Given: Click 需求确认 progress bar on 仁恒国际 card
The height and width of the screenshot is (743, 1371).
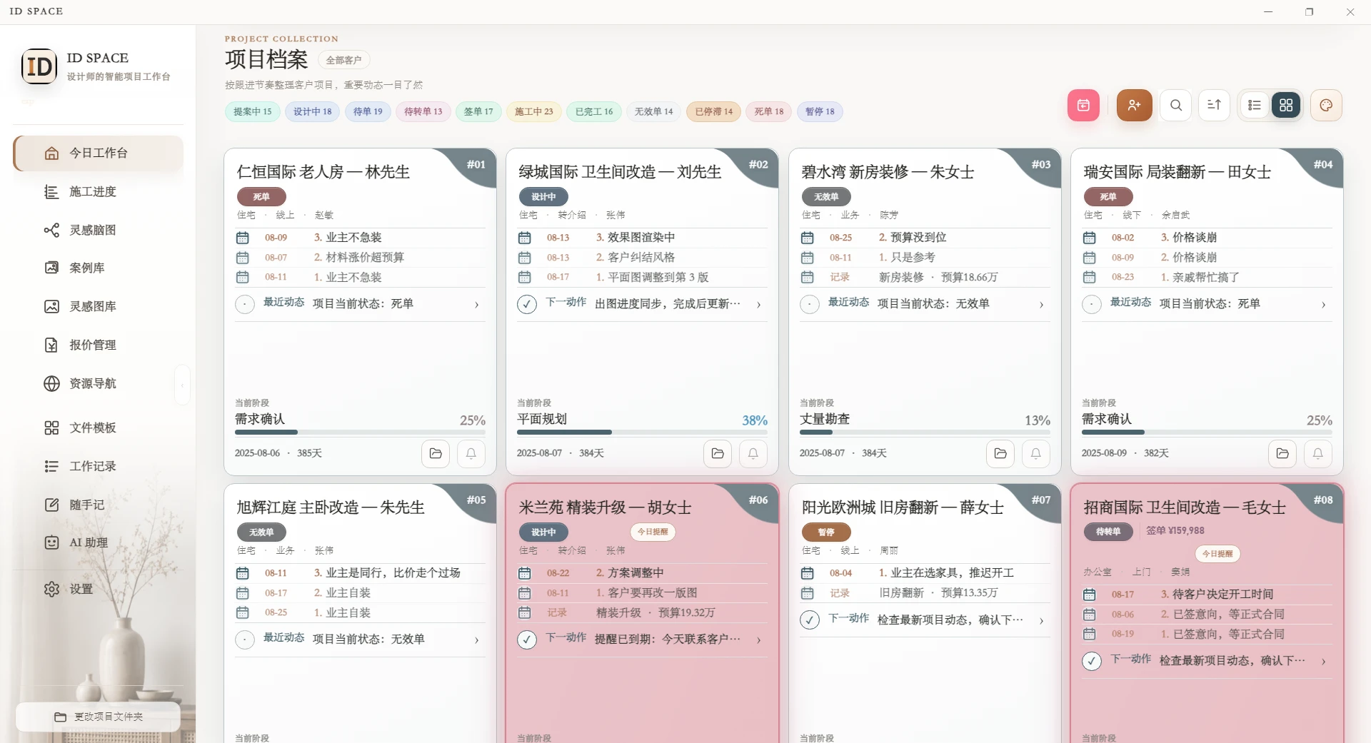Looking at the screenshot, I should [360, 433].
